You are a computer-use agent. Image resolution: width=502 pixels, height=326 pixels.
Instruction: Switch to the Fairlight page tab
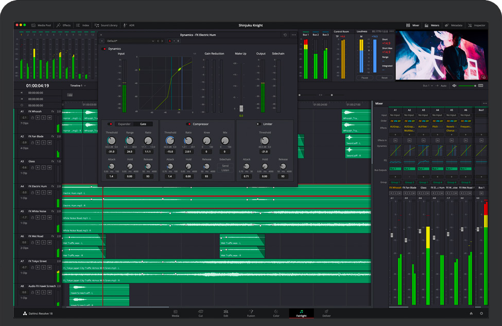pyautogui.click(x=301, y=313)
